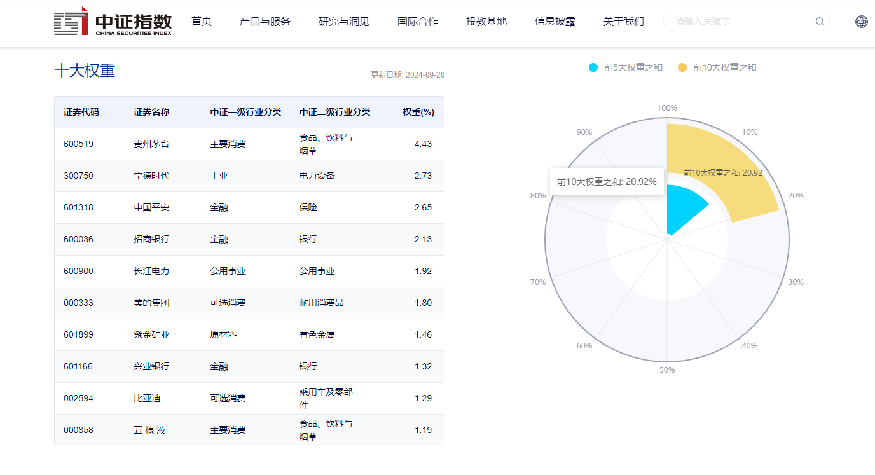Viewport: 875px width, 475px height.
Task: Click weight value 1.29
Action: pyautogui.click(x=423, y=398)
